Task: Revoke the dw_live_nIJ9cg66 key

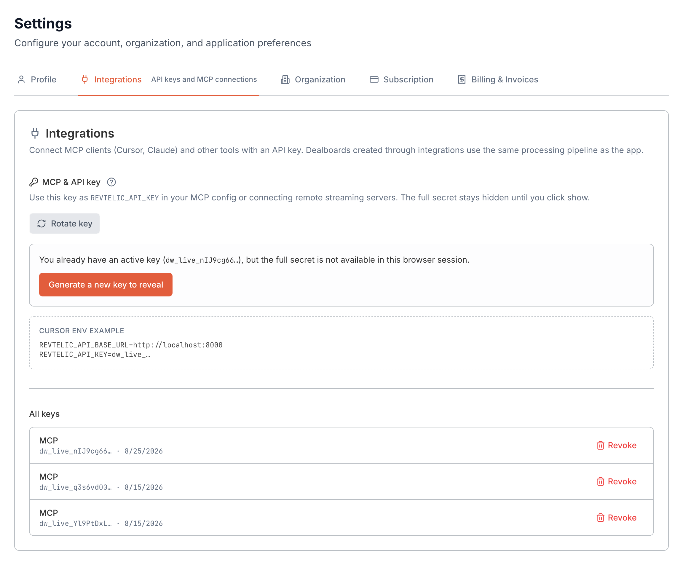Action: point(616,445)
